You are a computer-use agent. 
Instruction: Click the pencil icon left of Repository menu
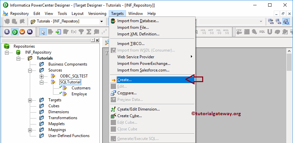pos(5,14)
